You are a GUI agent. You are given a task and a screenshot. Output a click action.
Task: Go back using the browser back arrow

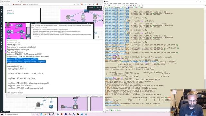(x=2, y=4)
